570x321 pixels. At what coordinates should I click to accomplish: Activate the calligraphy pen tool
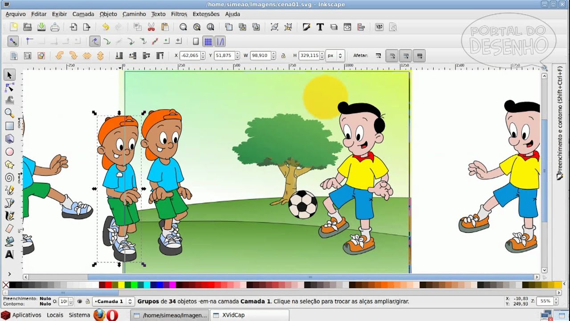pyautogui.click(x=10, y=215)
